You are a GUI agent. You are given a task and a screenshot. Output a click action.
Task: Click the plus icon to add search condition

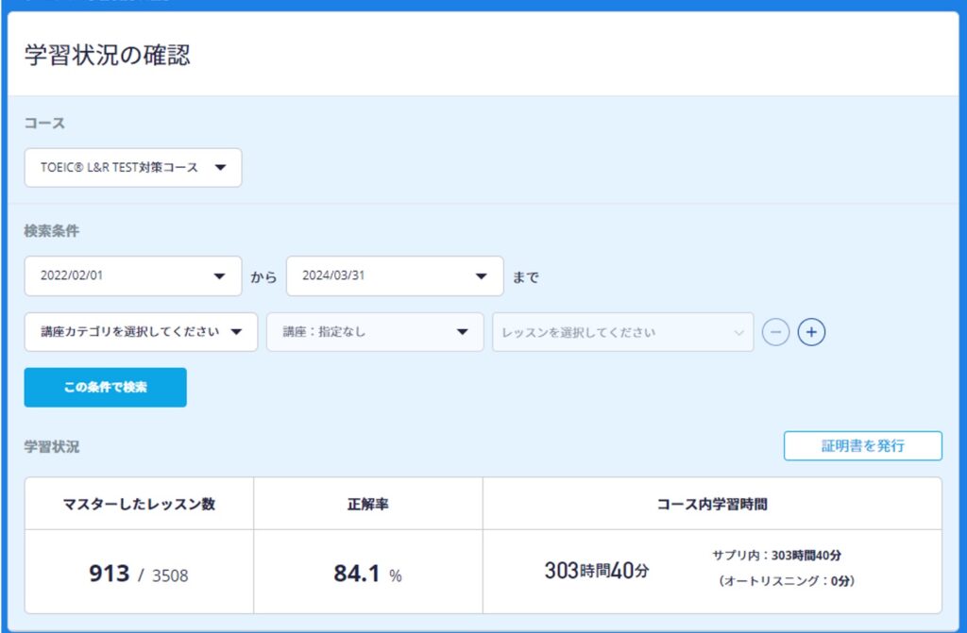point(811,333)
